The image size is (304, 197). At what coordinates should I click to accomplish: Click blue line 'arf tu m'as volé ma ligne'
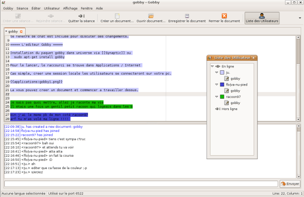pos(40,119)
